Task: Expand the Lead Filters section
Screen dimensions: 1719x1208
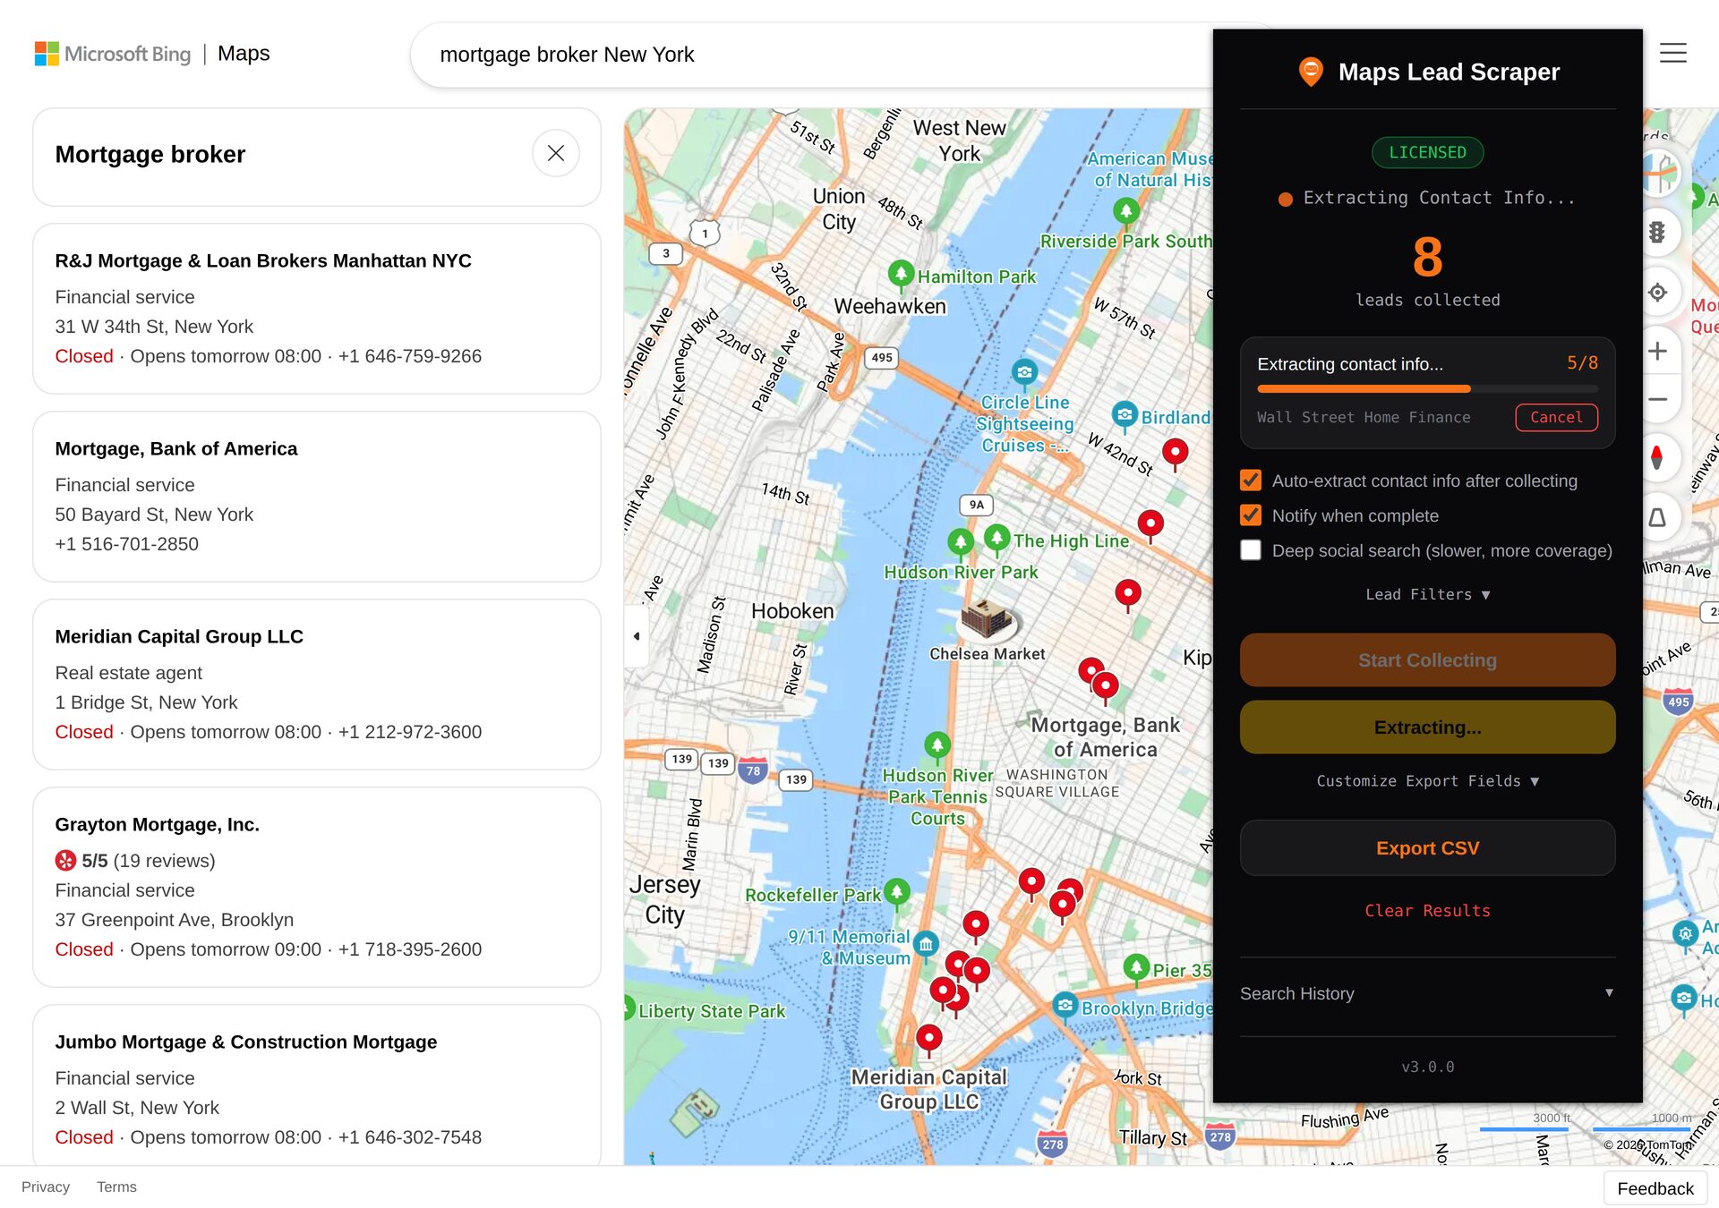Action: click(x=1426, y=594)
